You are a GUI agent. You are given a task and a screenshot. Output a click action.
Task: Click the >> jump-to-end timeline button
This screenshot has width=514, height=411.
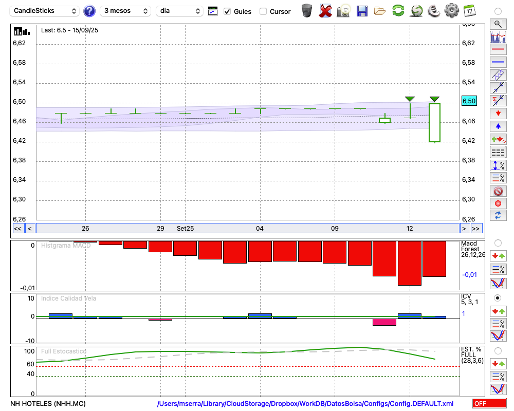(476, 229)
